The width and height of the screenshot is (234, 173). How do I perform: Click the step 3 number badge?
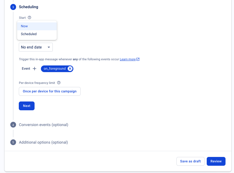coord(13,7)
